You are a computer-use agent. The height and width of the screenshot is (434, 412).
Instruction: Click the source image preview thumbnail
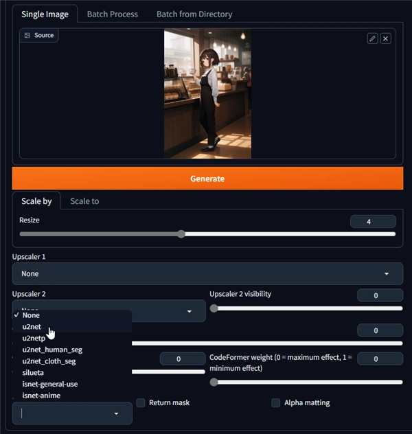(x=207, y=93)
